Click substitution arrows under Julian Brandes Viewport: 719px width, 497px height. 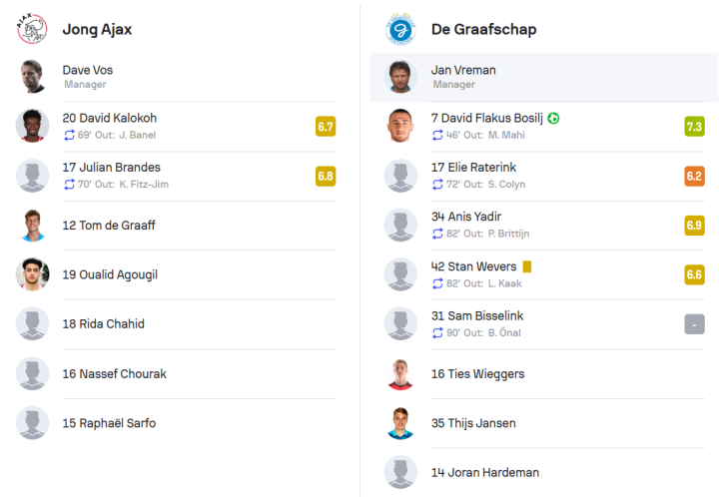pos(69,185)
